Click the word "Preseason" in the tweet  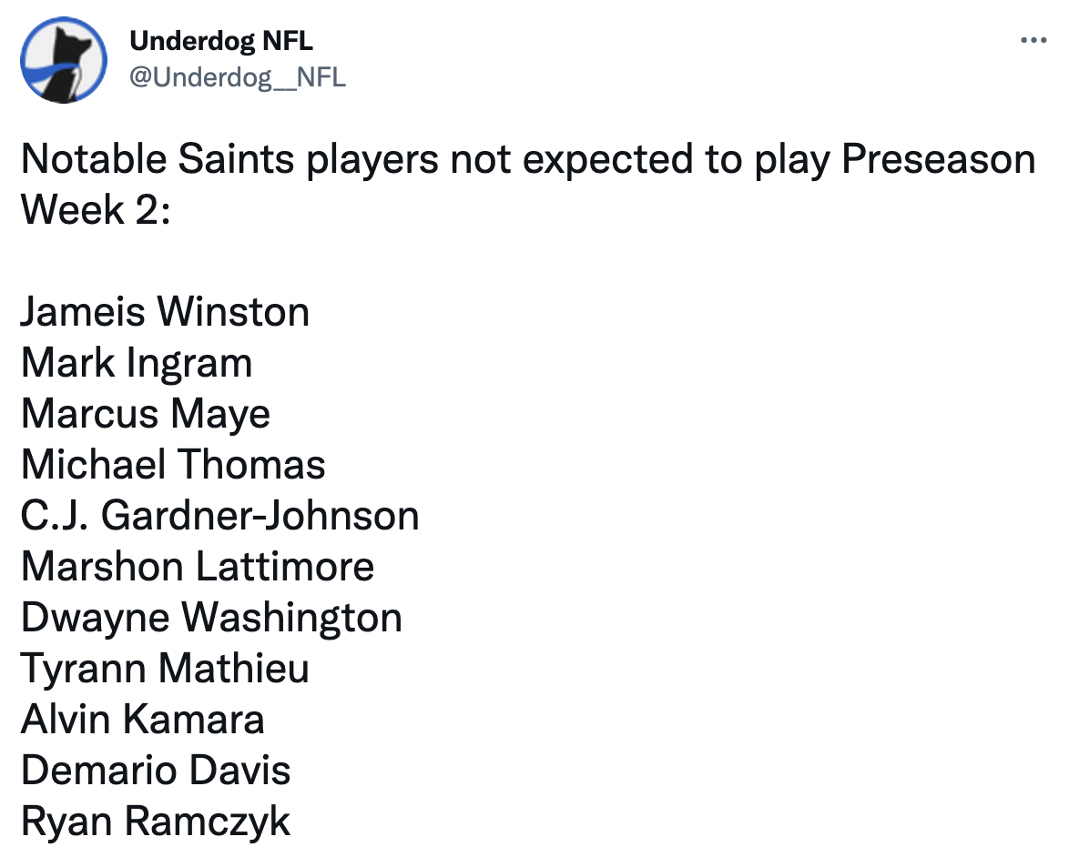pyautogui.click(x=938, y=160)
